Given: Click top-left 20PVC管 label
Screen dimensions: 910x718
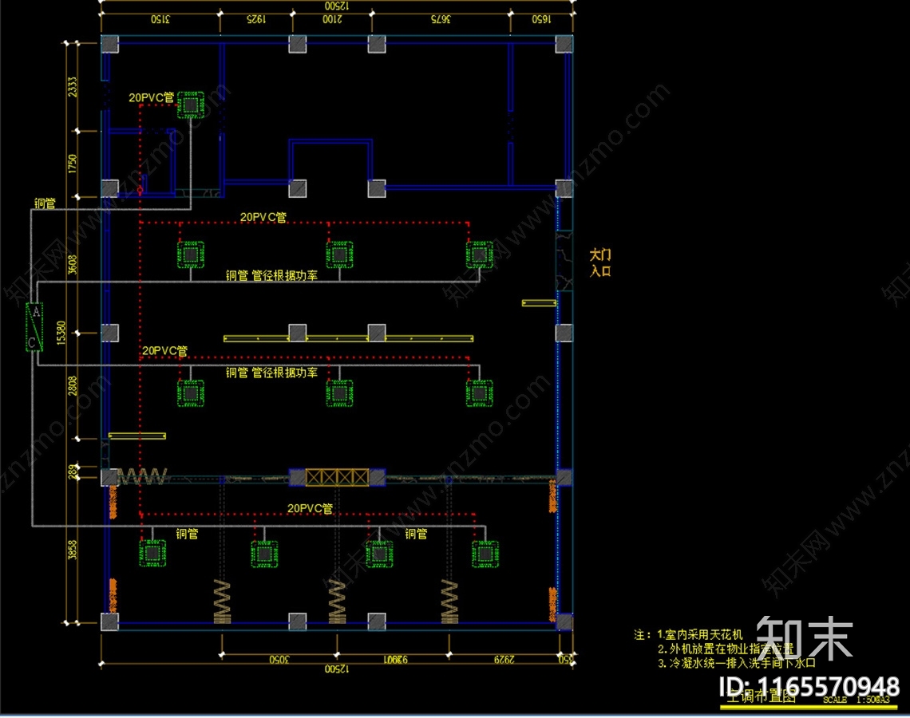Looking at the screenshot, I should coord(151,97).
